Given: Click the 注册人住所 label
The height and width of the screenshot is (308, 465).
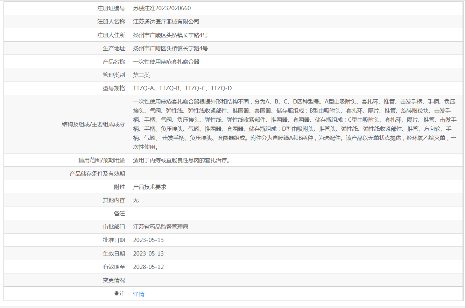Looking at the screenshot, I should point(111,35).
